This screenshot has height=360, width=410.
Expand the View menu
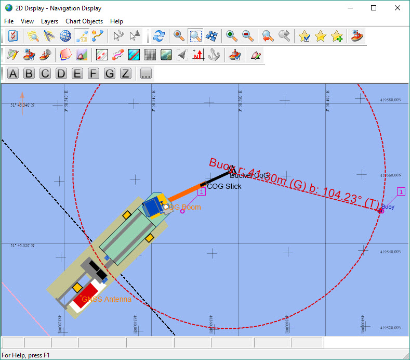tap(27, 21)
